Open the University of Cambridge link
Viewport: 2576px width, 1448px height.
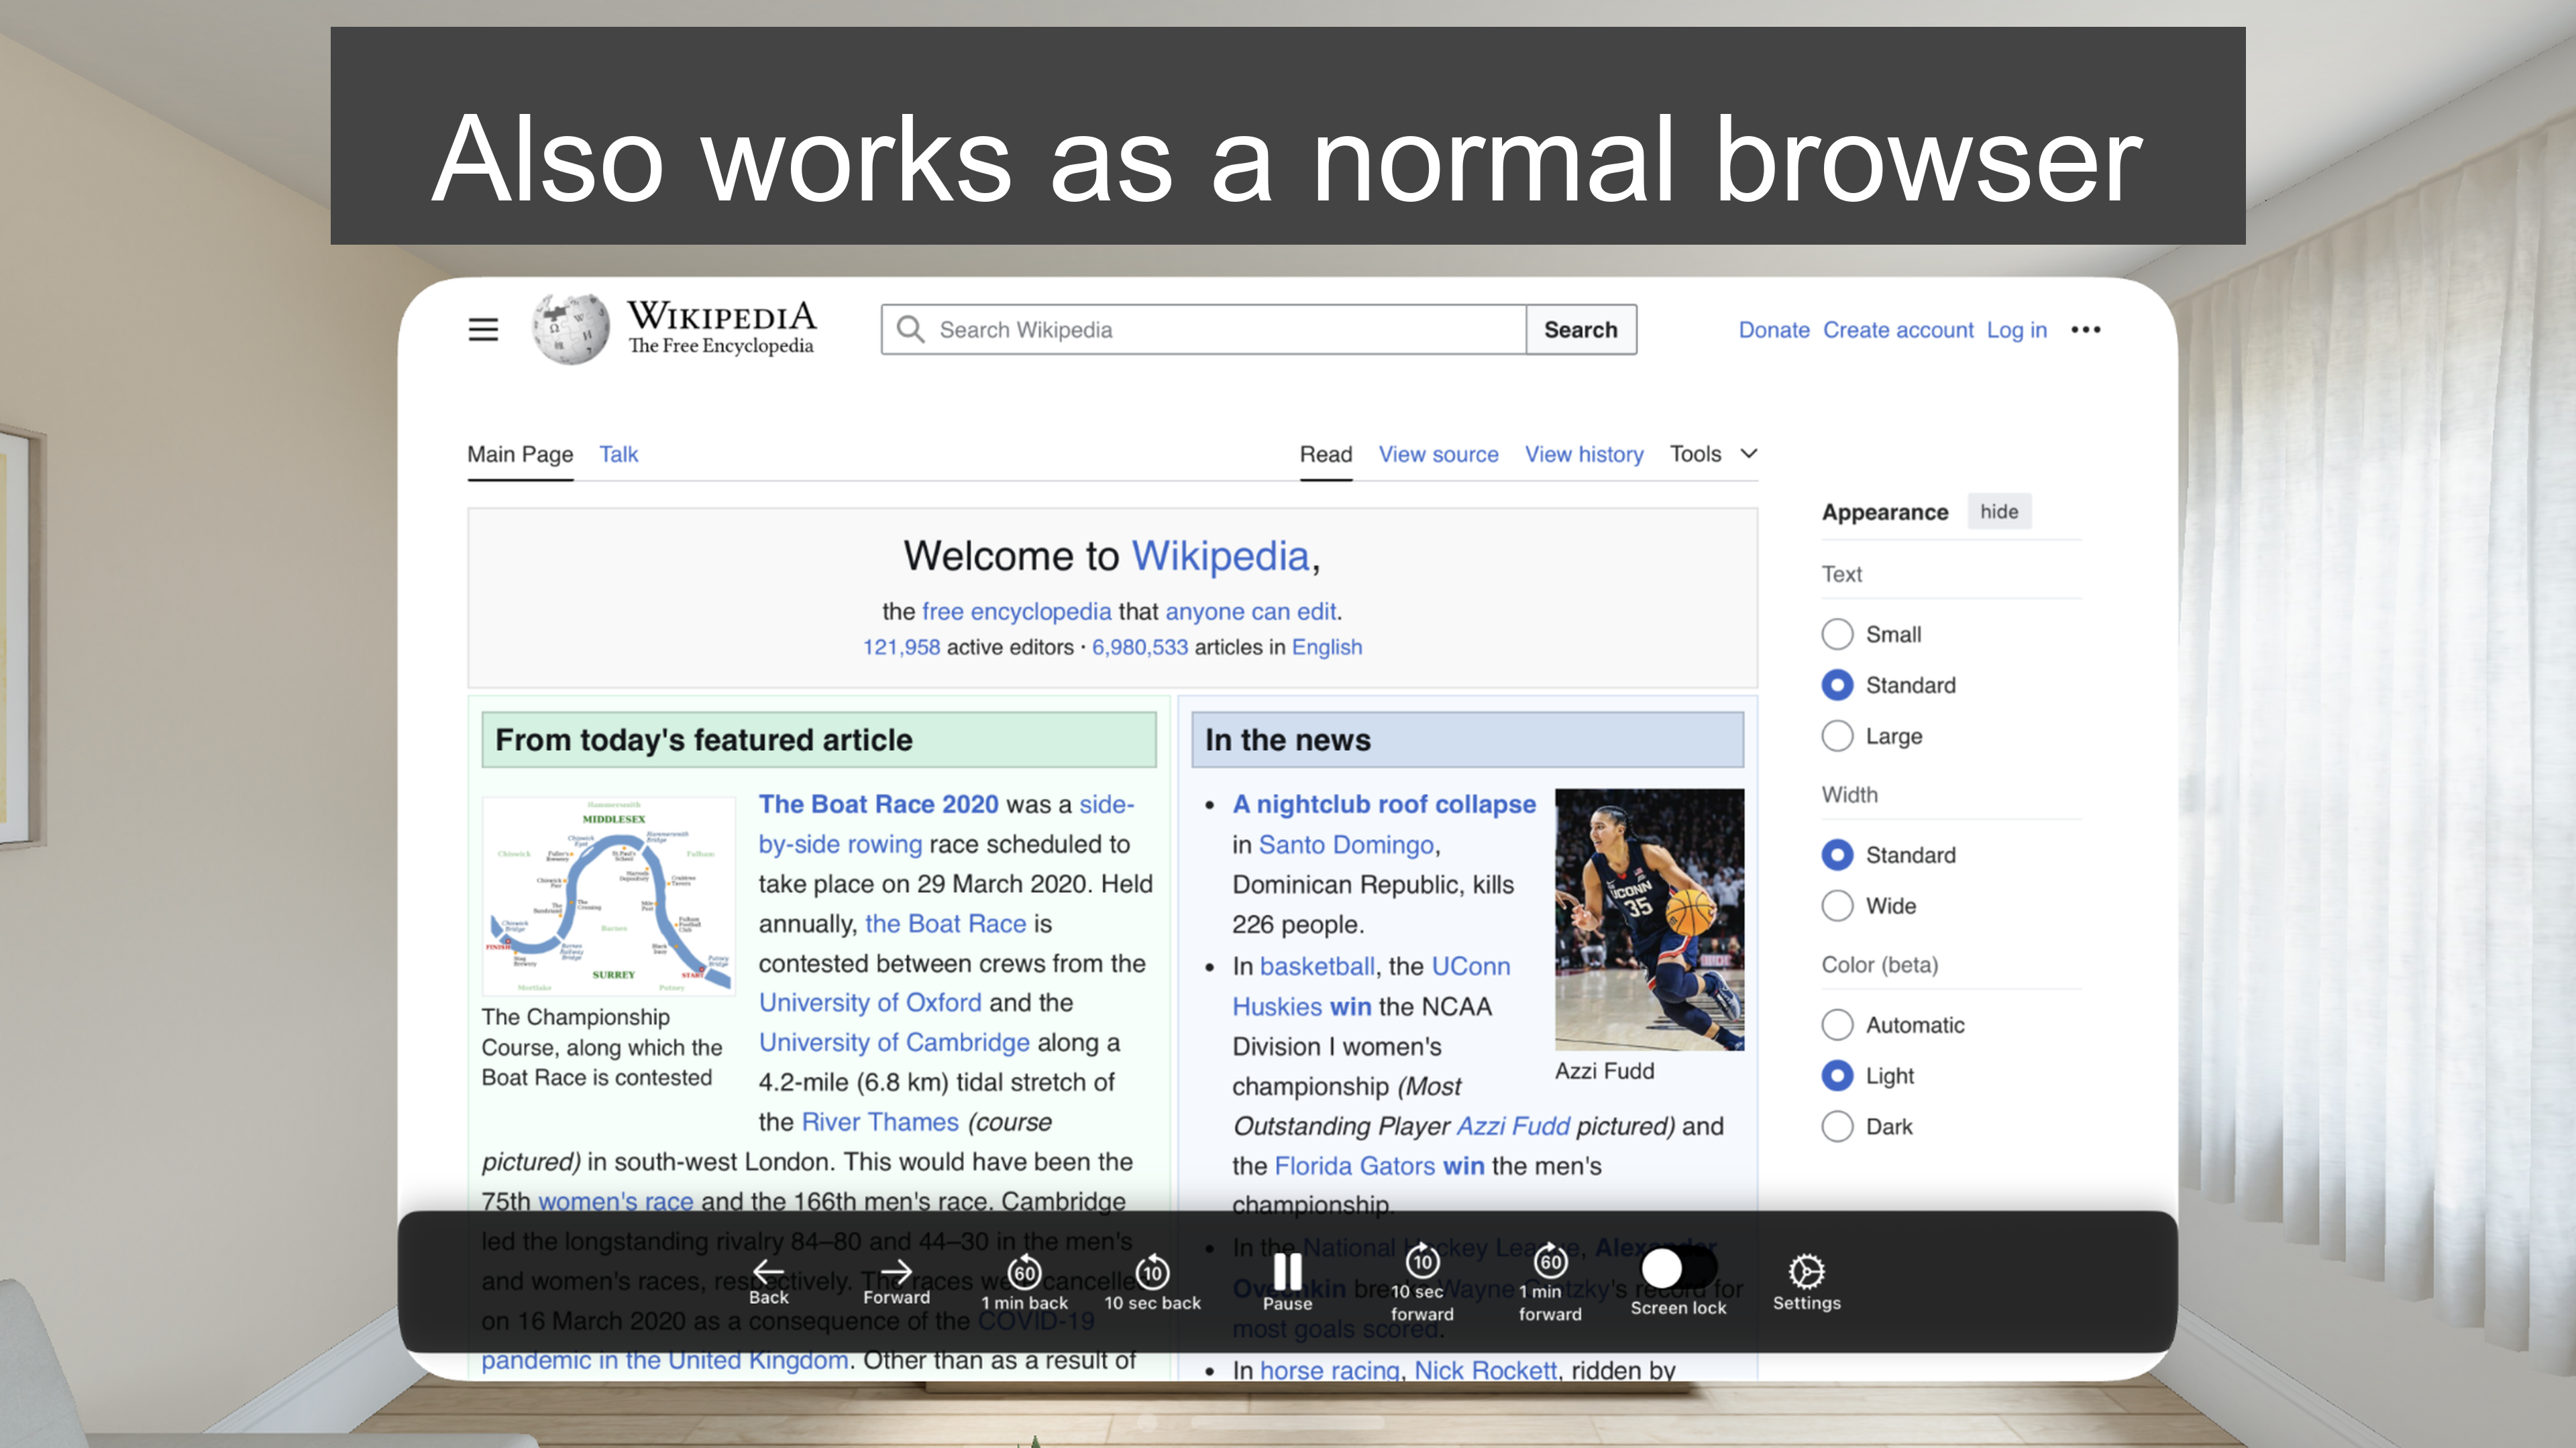[x=894, y=1042]
